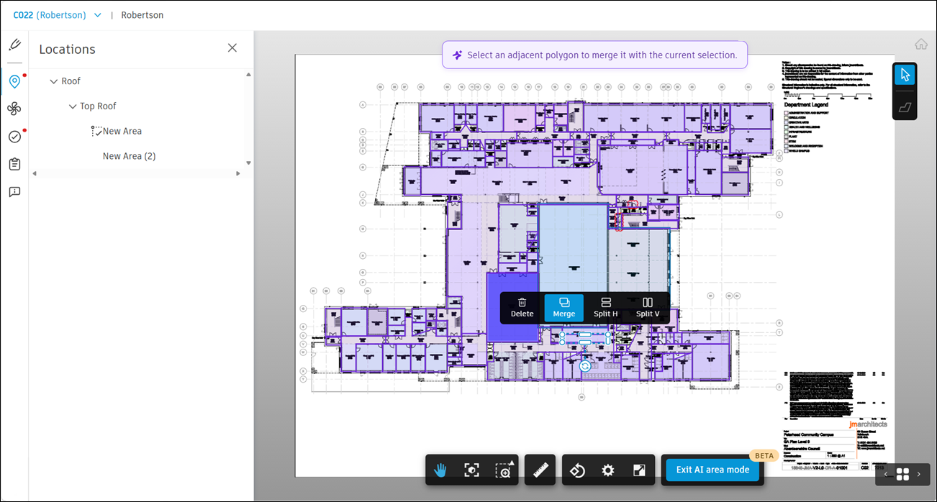Choose Delete in polygon menu

click(x=522, y=308)
